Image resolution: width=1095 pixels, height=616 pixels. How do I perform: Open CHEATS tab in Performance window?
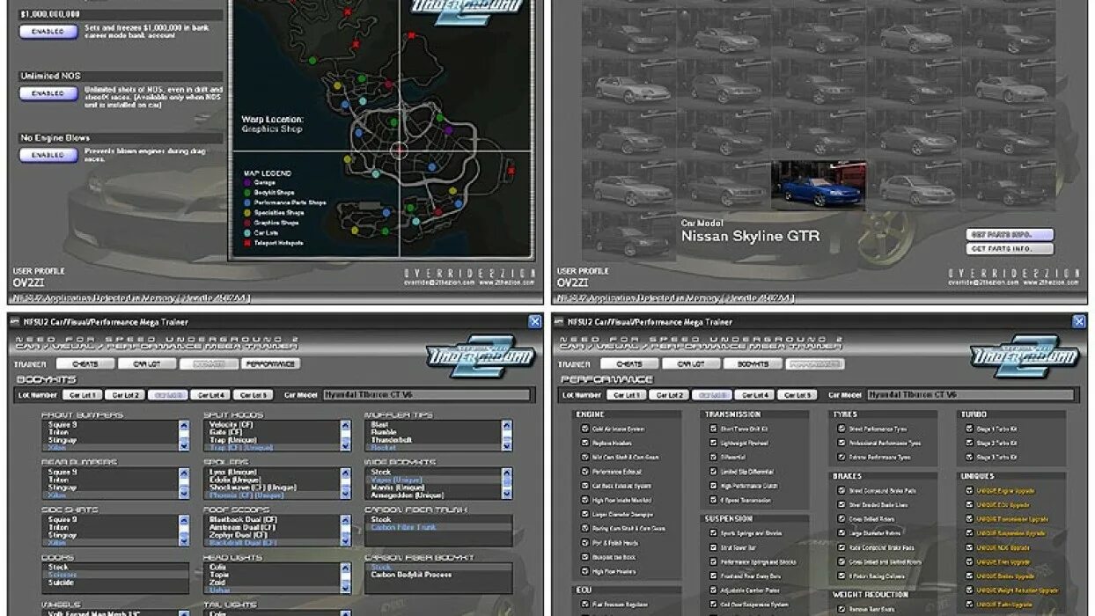tap(629, 363)
